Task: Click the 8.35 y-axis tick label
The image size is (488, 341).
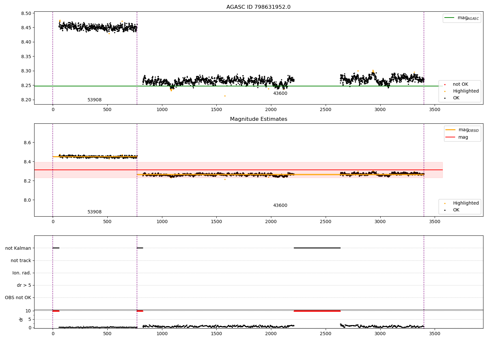Action: 26,57
